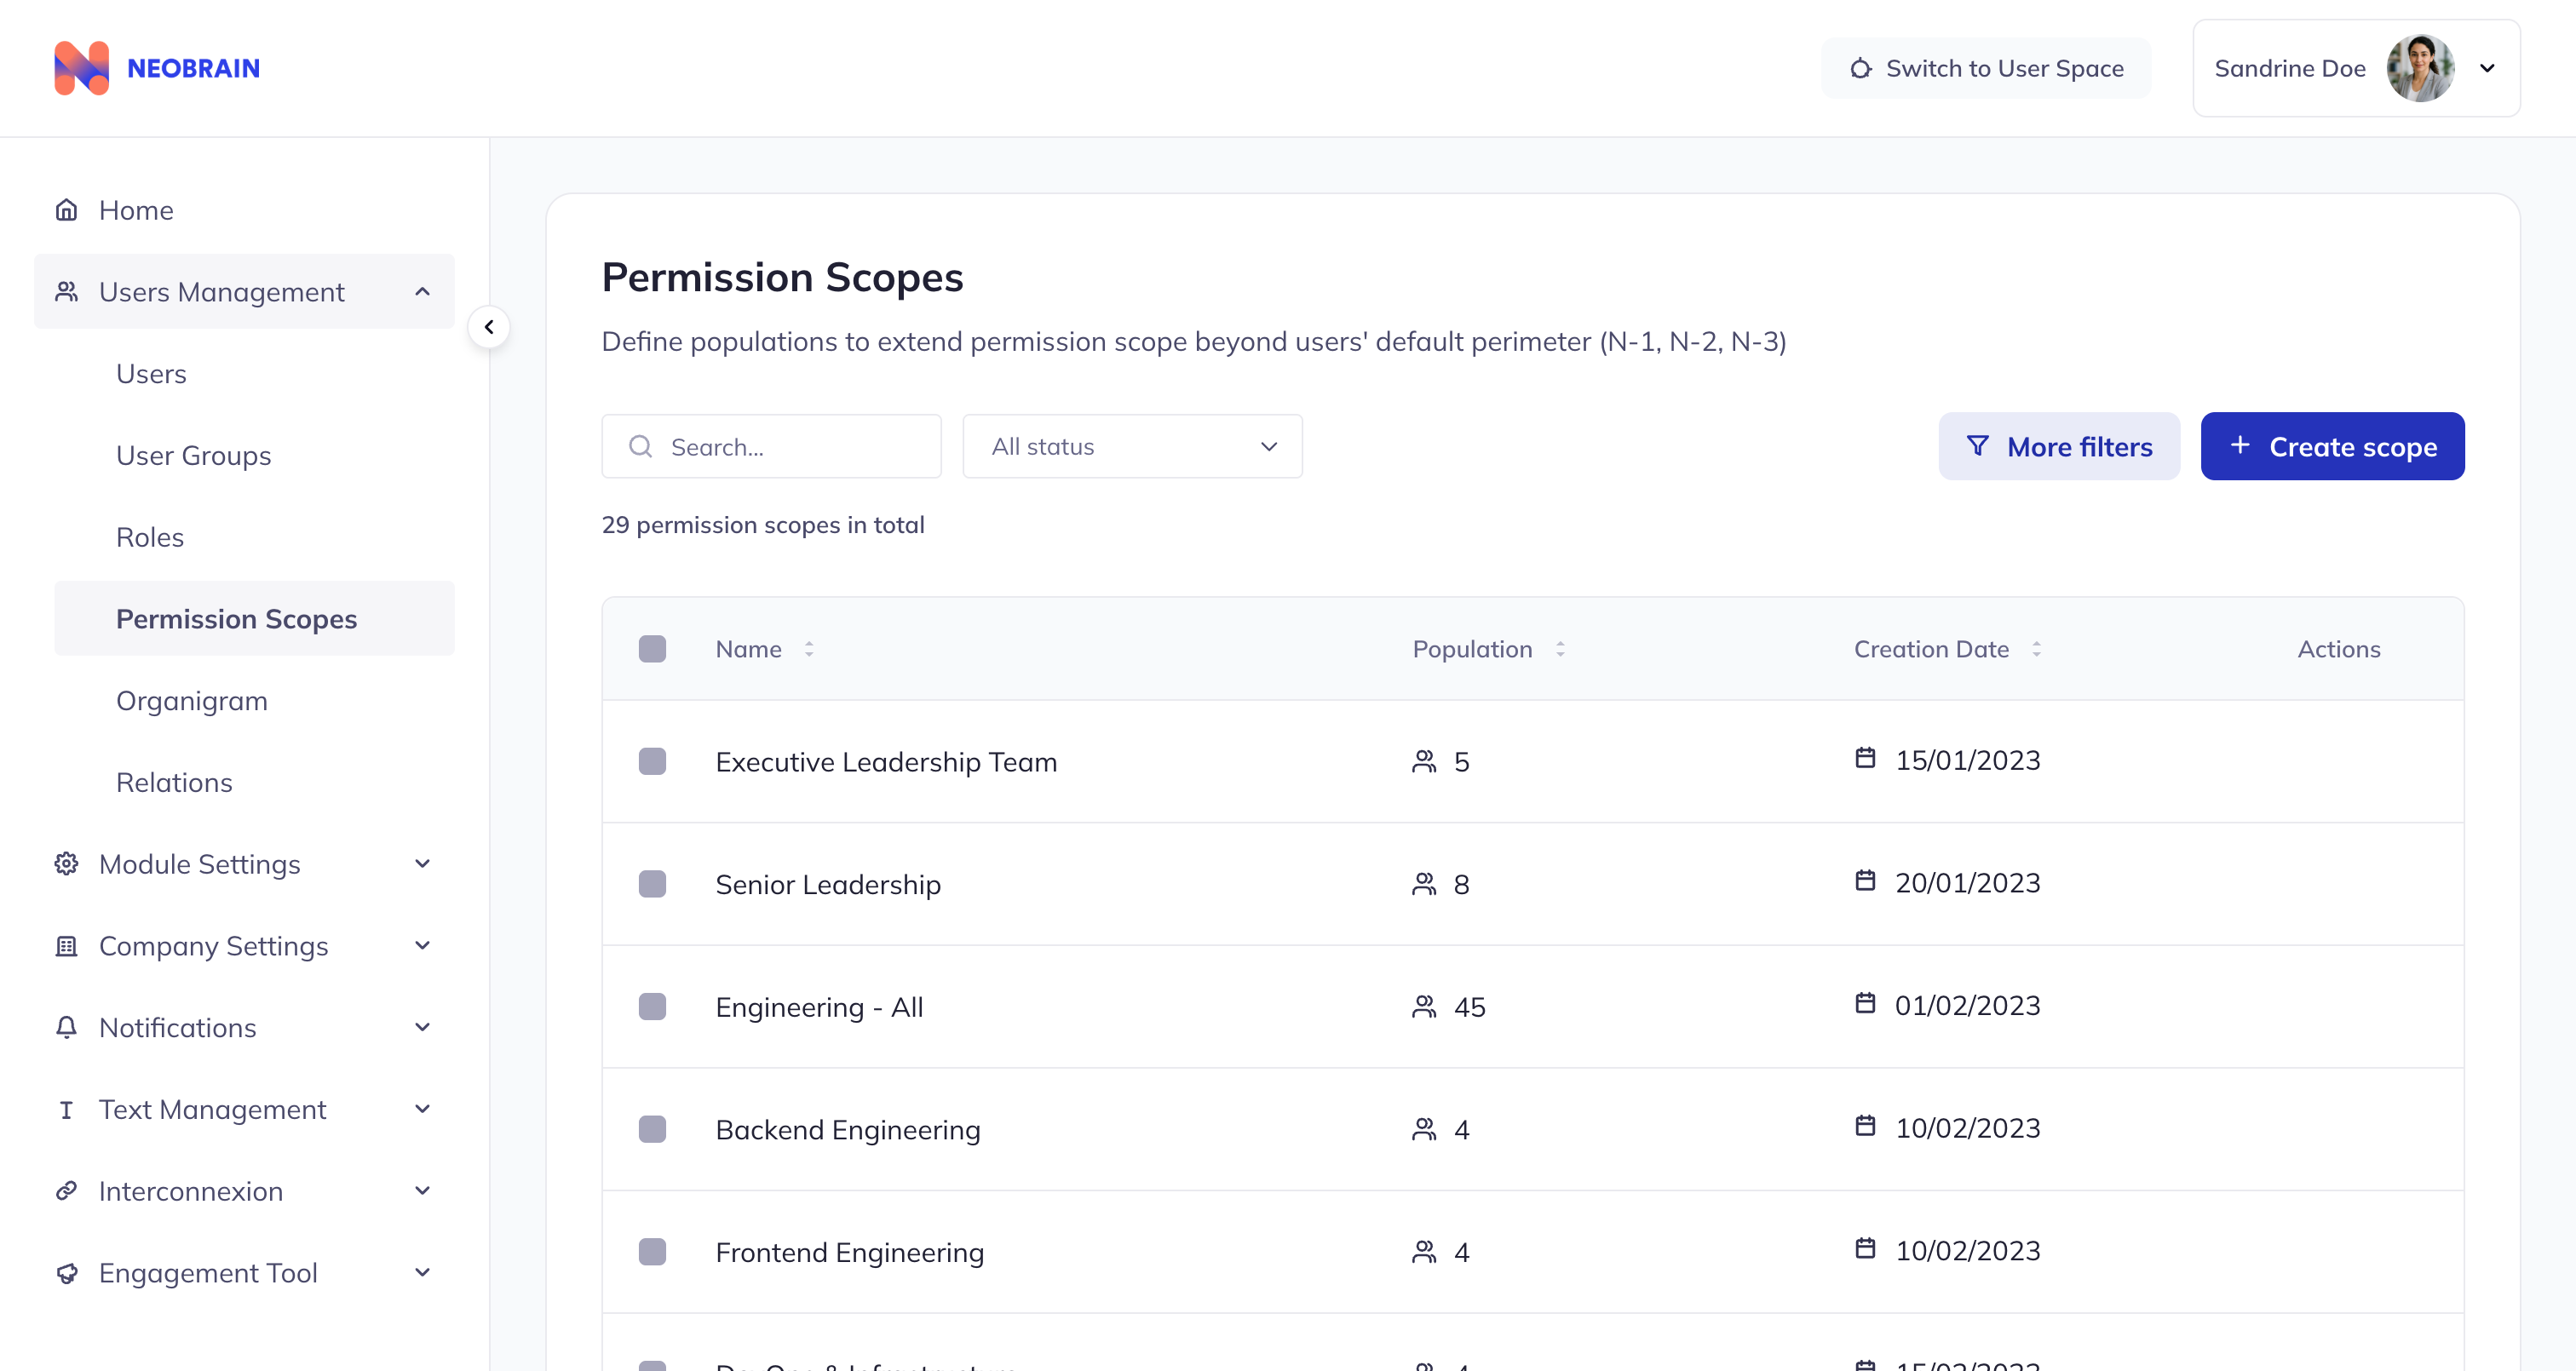Click the Users Management people icon
This screenshot has height=1371, width=2576.
66,291
